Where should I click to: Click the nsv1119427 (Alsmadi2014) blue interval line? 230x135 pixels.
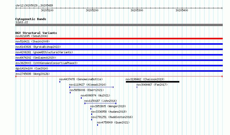91,87
